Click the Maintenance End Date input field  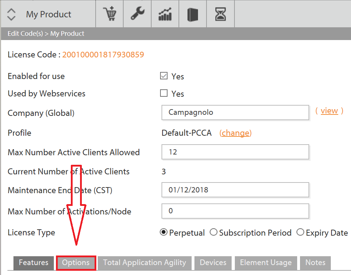tap(235, 190)
